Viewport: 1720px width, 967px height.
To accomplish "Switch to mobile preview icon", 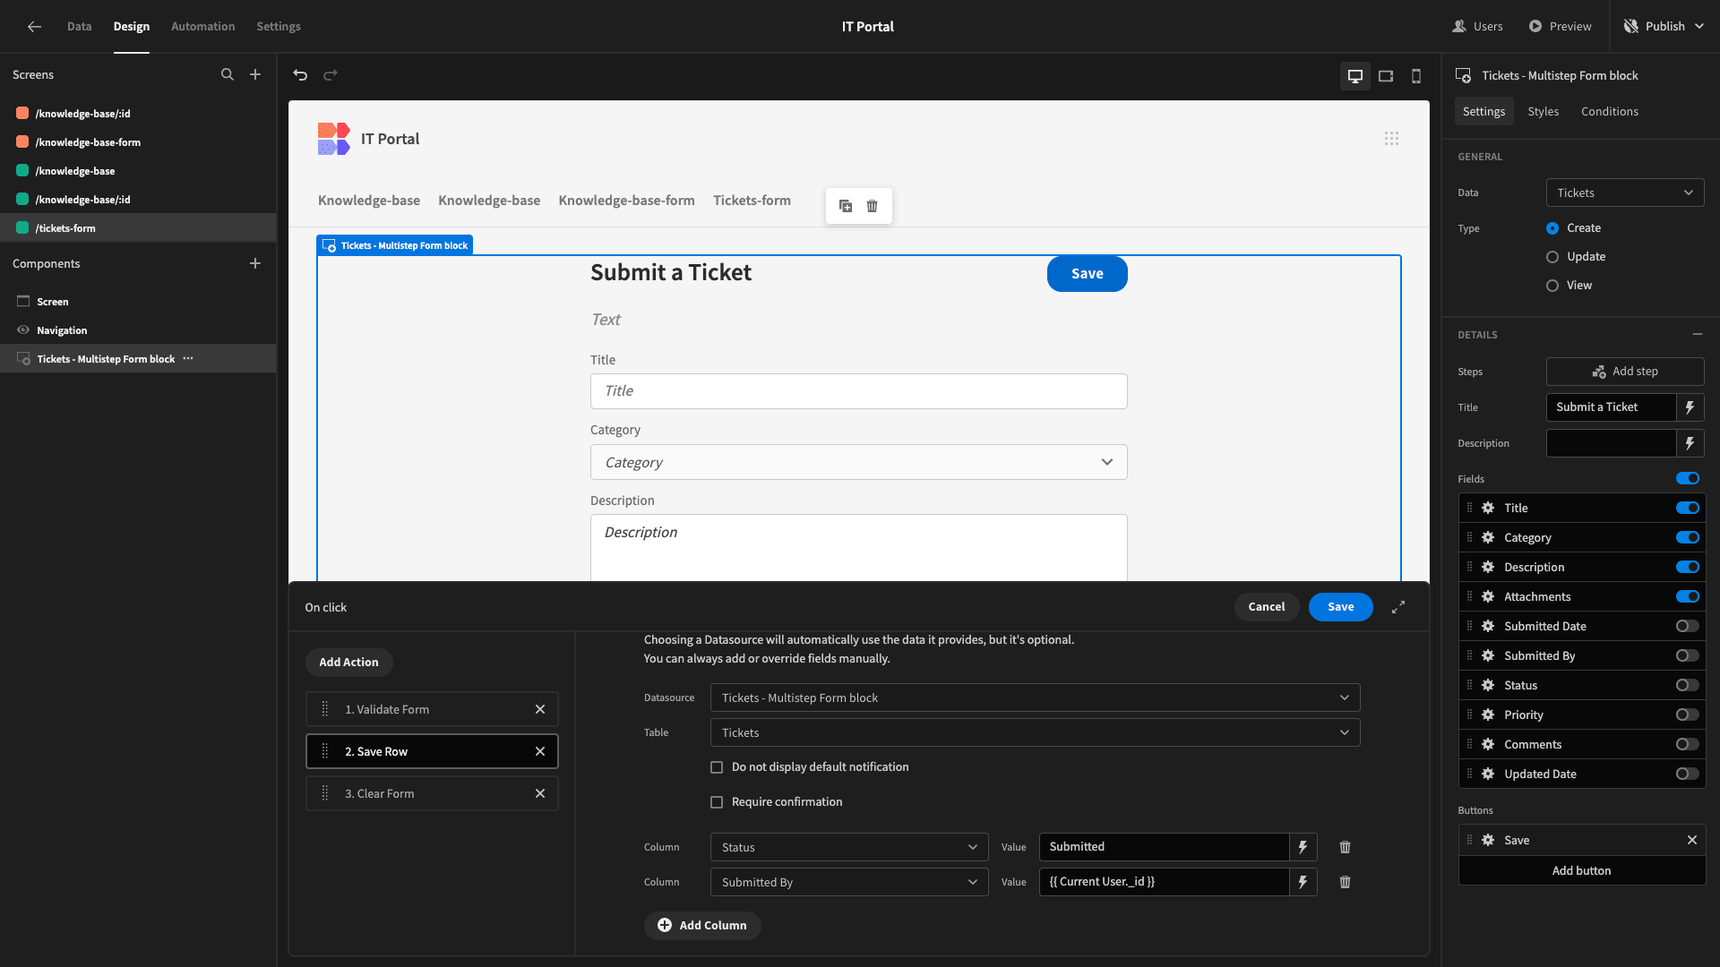I will pyautogui.click(x=1416, y=76).
